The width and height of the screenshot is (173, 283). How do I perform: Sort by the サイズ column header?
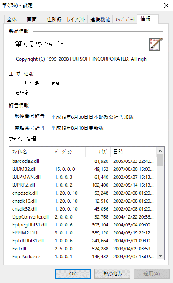[x=98, y=152]
